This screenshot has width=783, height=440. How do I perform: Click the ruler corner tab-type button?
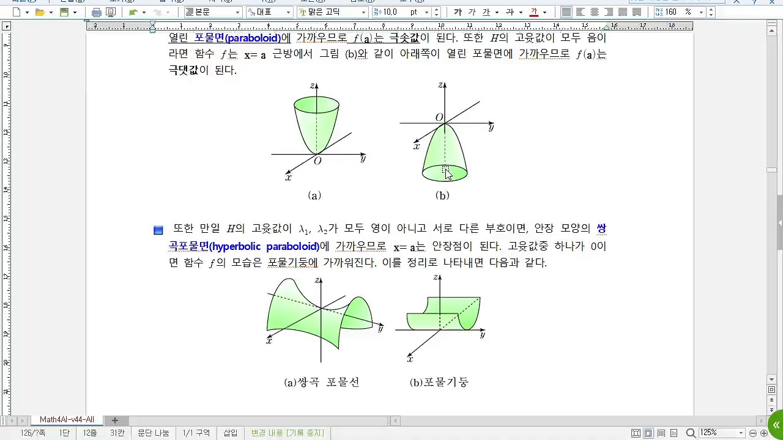click(6, 26)
